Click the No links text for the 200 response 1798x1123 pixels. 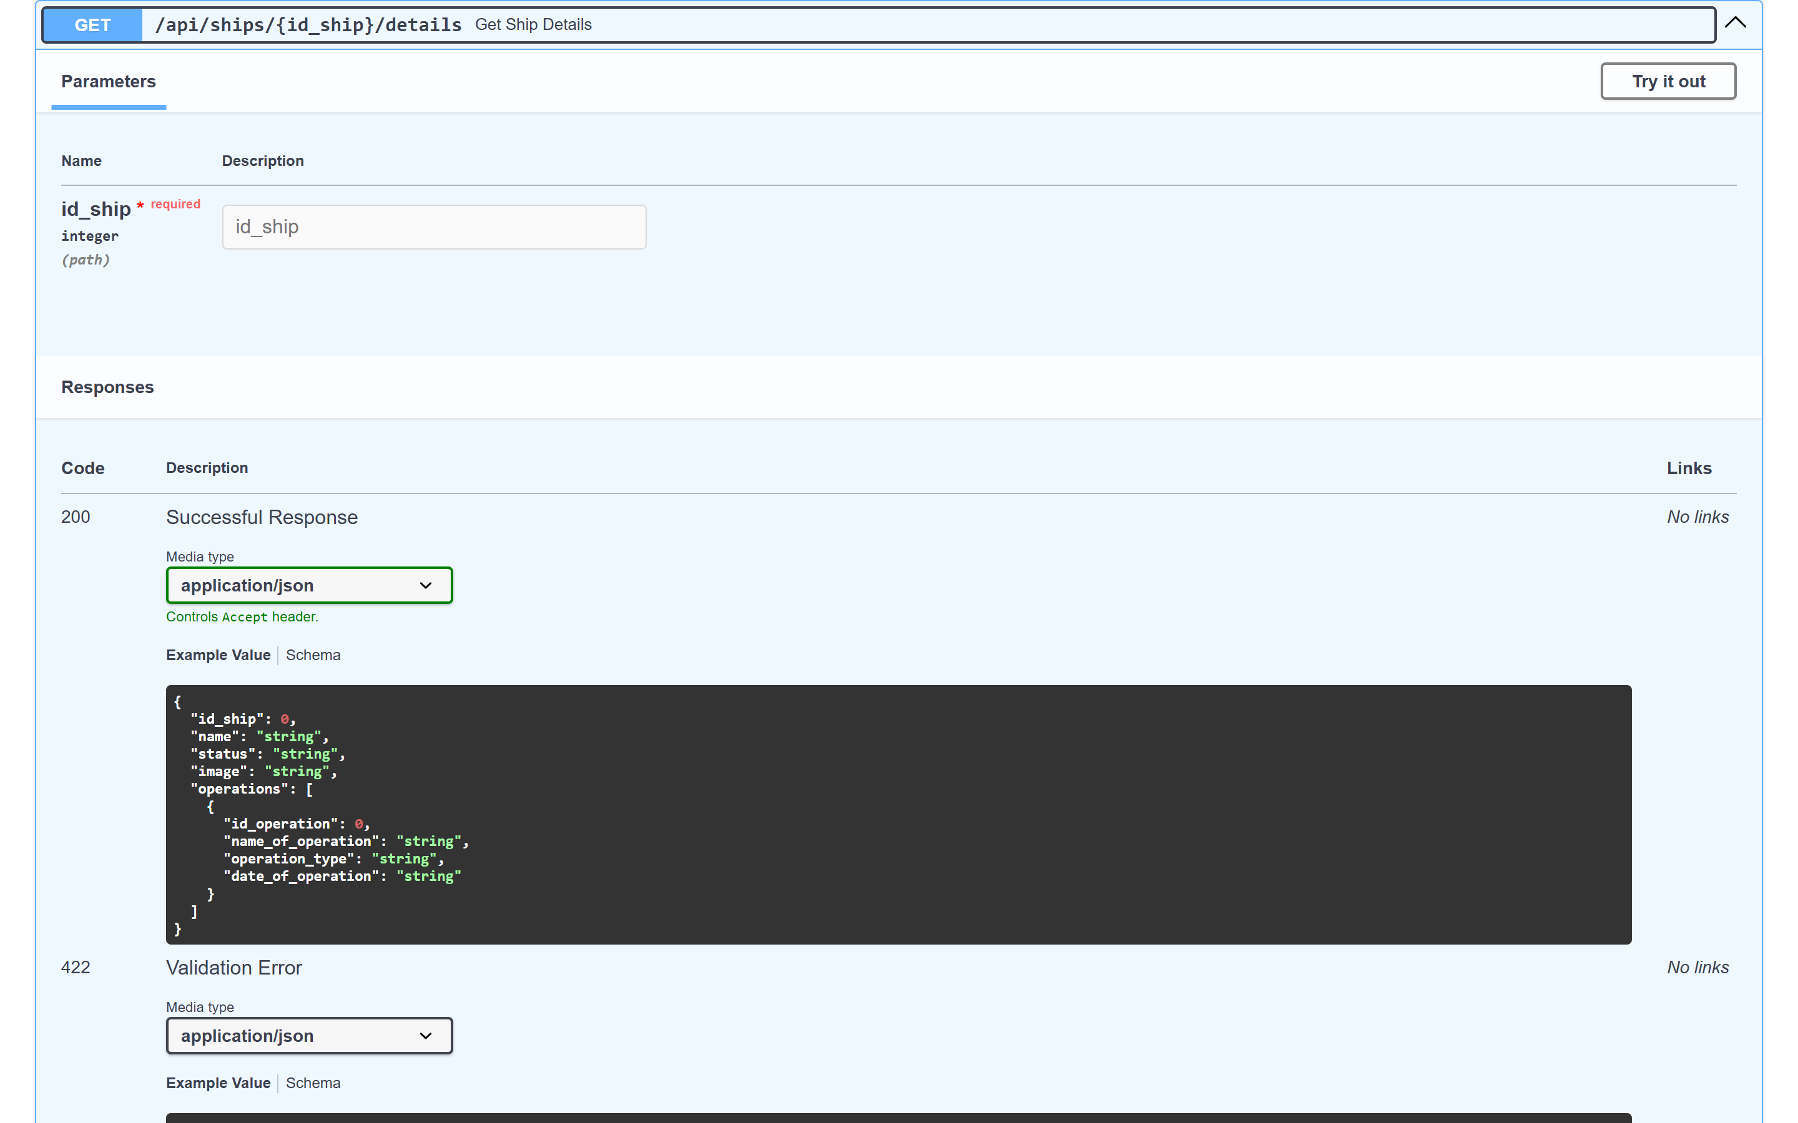point(1697,517)
